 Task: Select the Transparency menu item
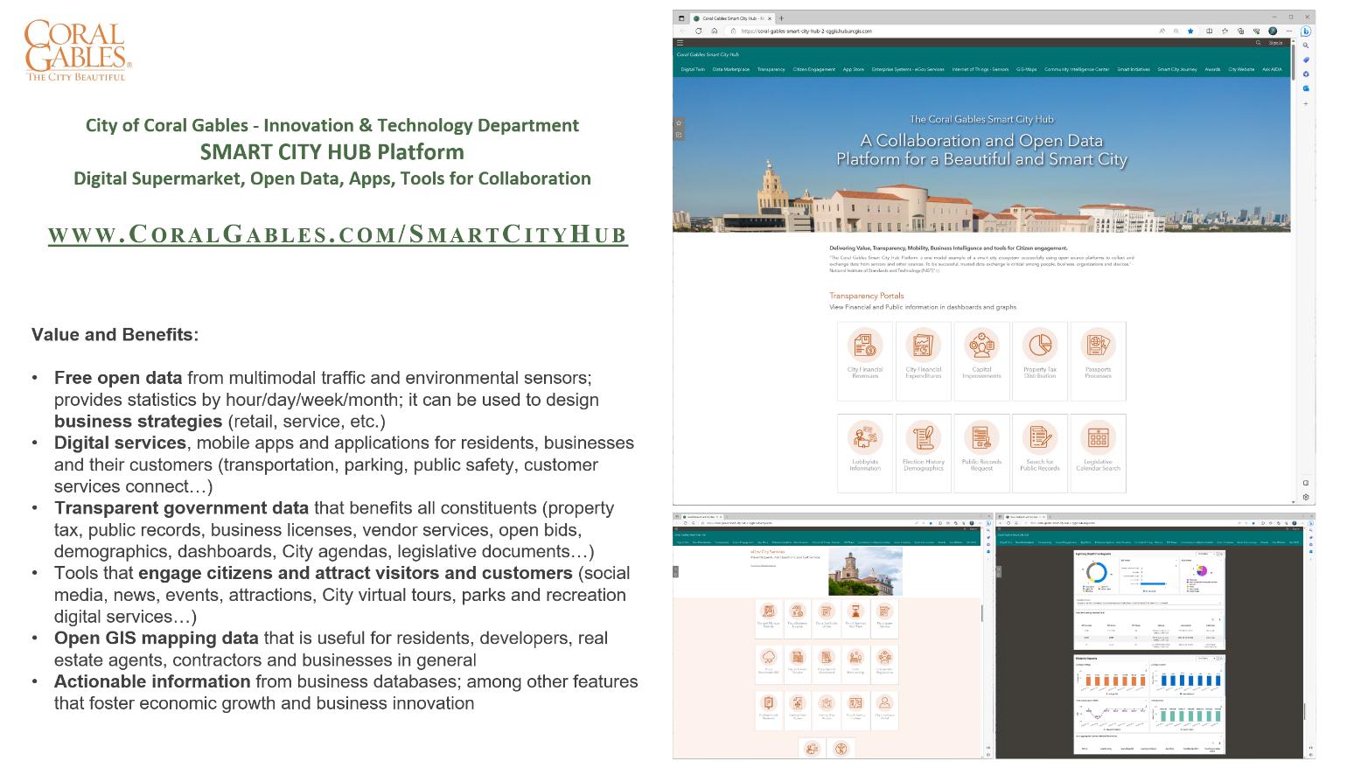(x=771, y=69)
